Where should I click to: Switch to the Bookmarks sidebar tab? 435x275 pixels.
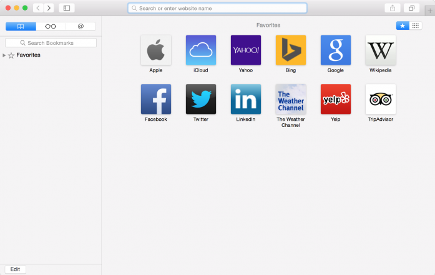point(21,26)
